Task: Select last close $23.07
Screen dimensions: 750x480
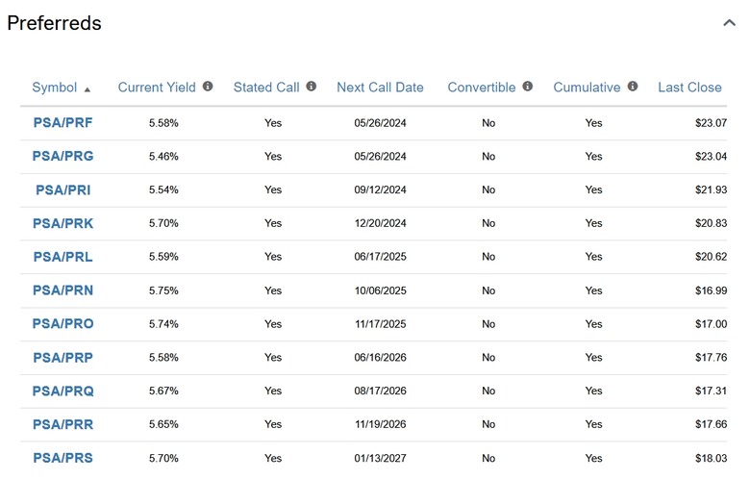Action: pos(711,123)
